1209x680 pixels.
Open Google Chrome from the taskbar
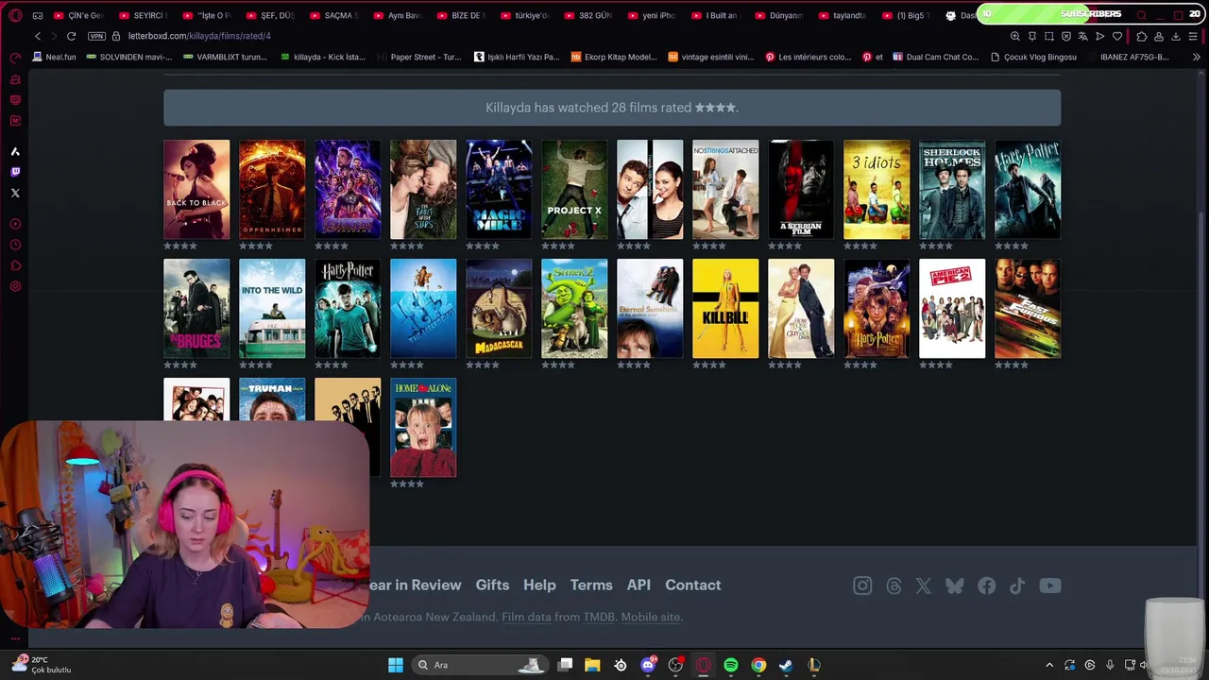tap(758, 665)
